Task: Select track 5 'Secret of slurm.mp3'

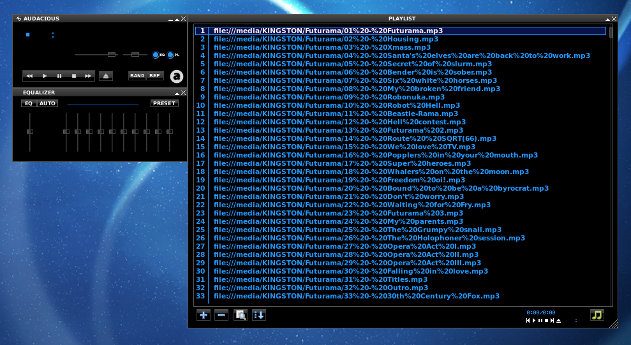Action: click(x=401, y=64)
